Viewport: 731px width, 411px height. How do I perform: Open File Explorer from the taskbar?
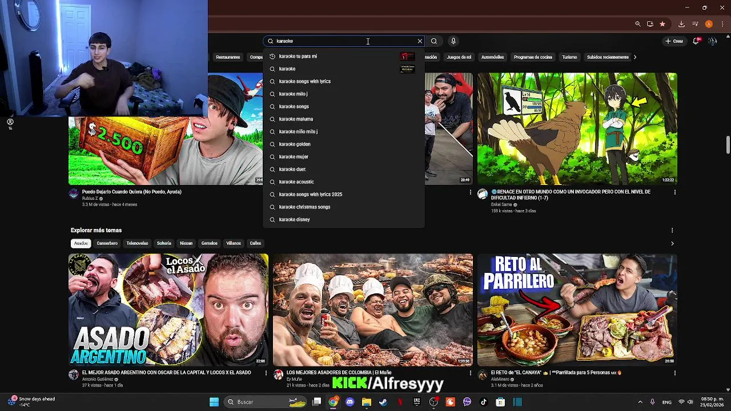coord(366,402)
